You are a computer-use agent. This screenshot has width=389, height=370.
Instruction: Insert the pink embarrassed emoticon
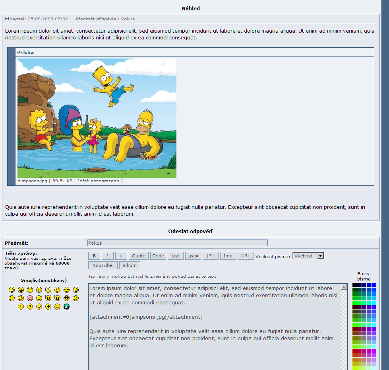click(x=30, y=298)
